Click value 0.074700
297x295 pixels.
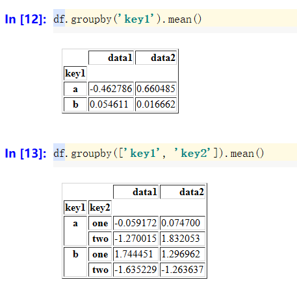click(x=183, y=223)
